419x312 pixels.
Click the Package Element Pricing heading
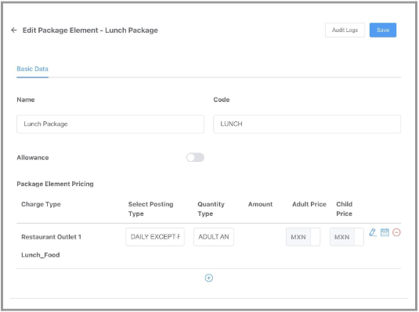55,184
